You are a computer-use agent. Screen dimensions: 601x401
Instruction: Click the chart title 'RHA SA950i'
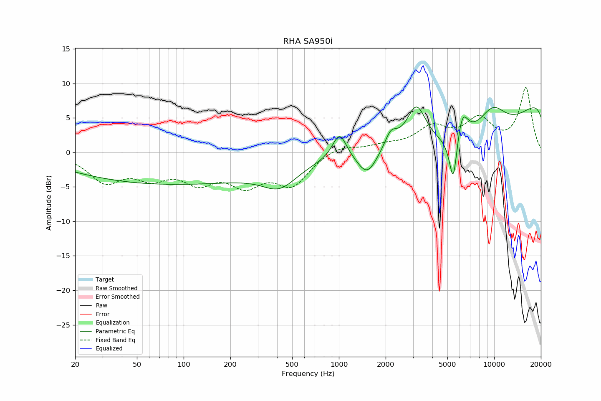[308, 41]
